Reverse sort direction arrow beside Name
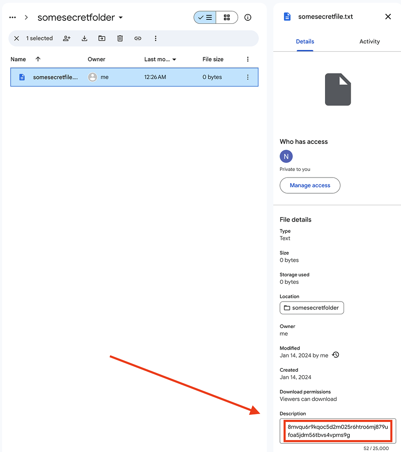This screenshot has width=401, height=452. 38,59
